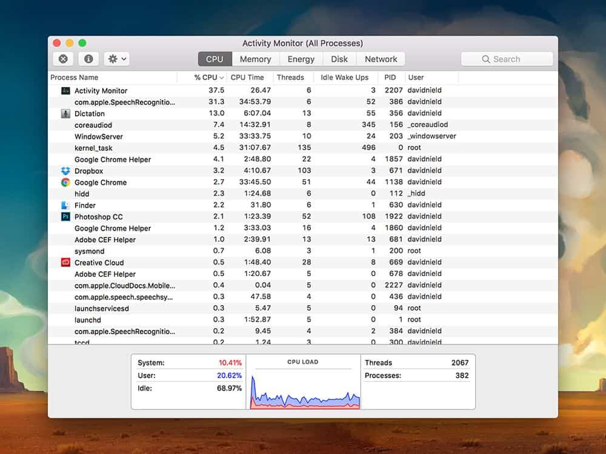Click the Creative Cloud icon
The height and width of the screenshot is (454, 606).
coord(65,263)
